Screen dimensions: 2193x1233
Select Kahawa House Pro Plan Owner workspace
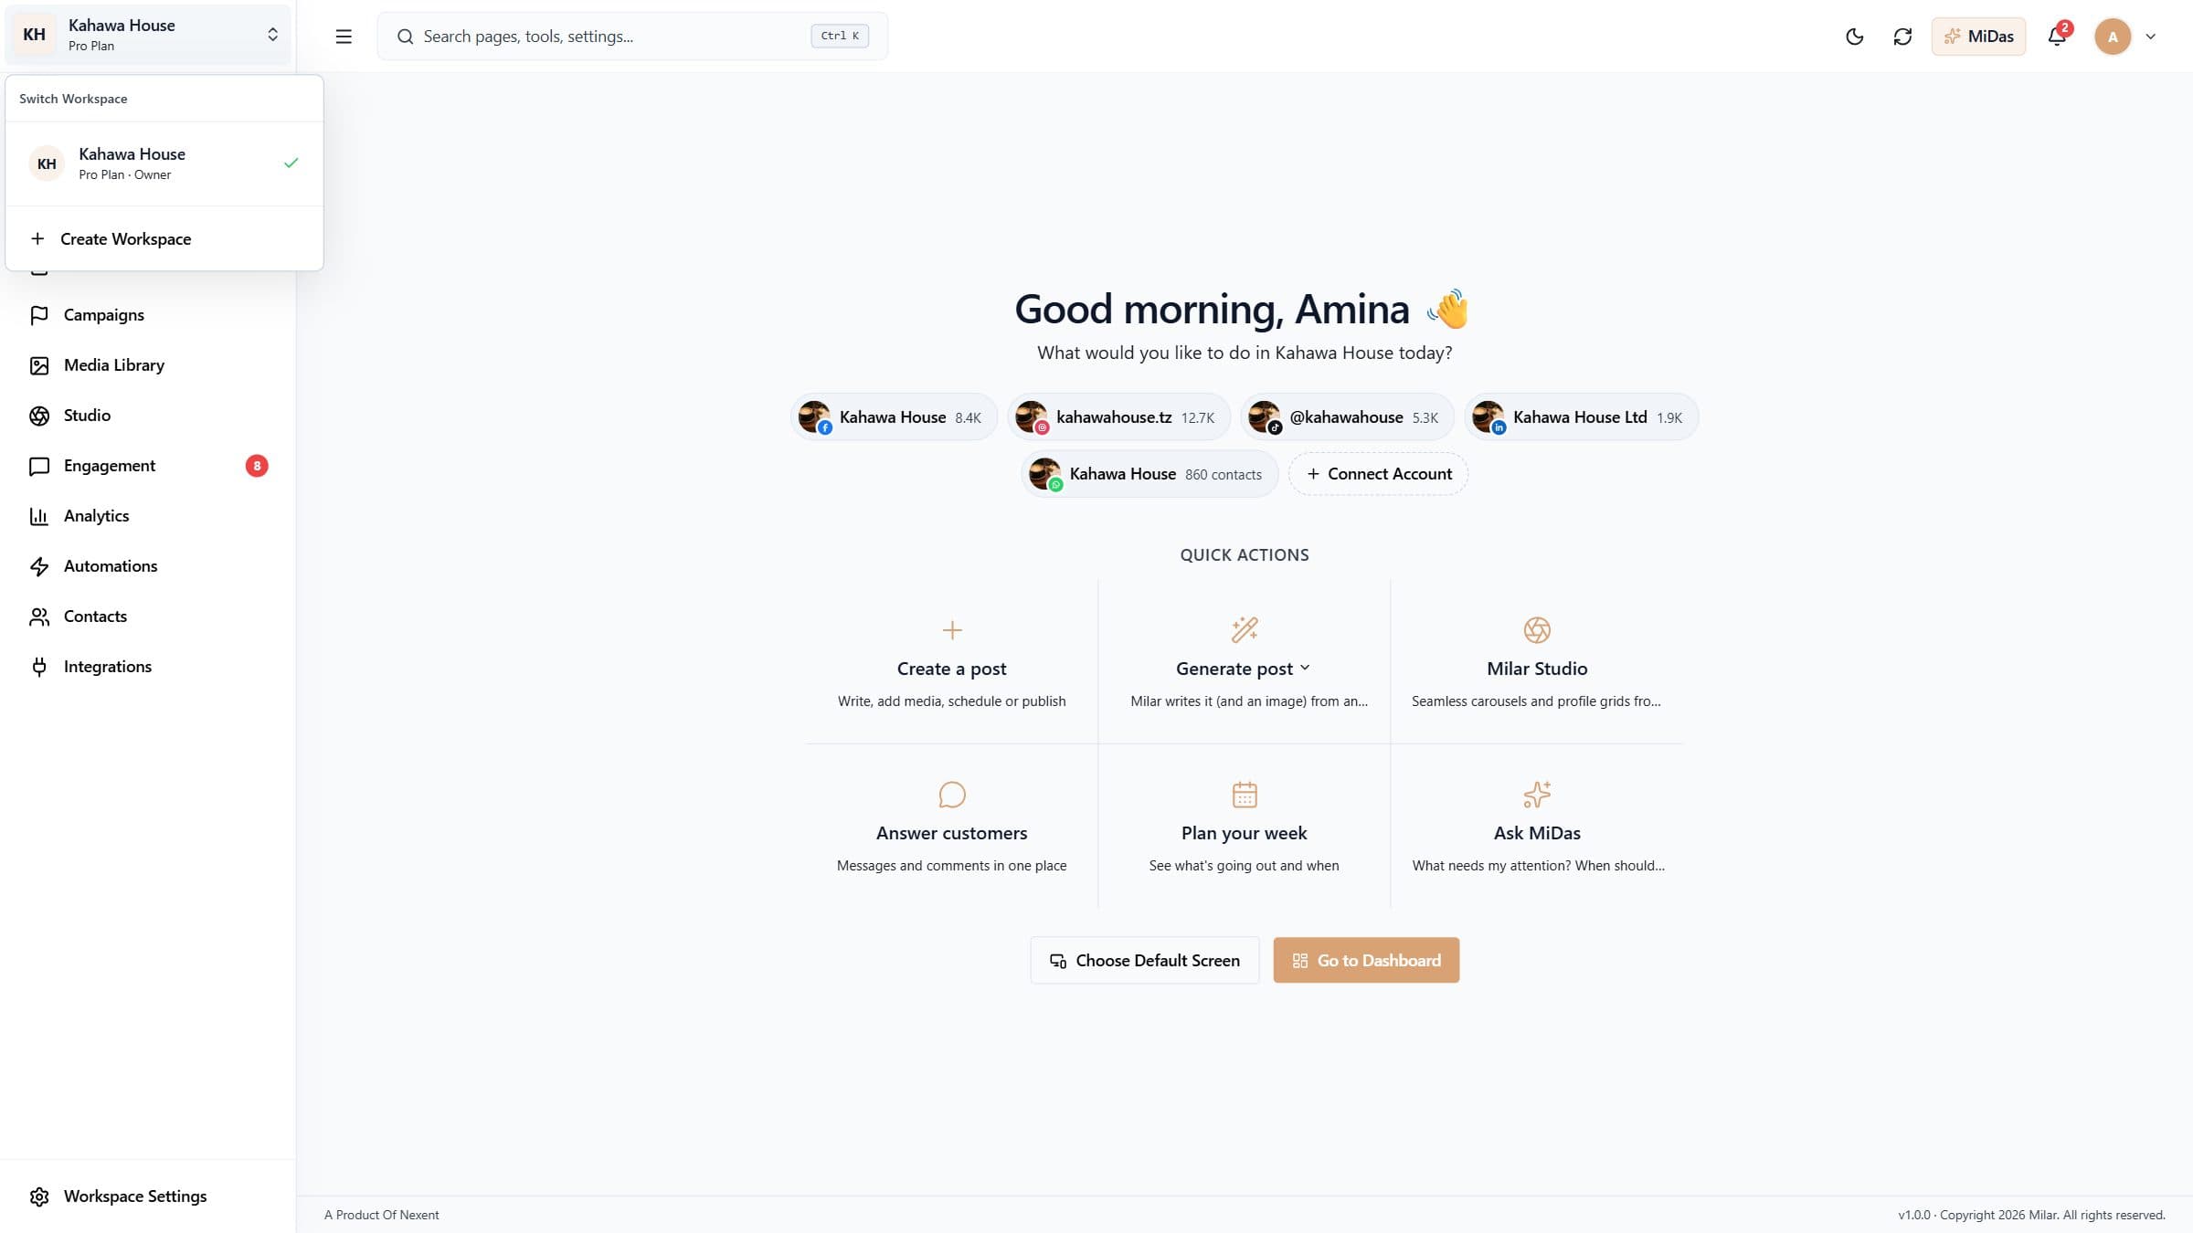(164, 163)
